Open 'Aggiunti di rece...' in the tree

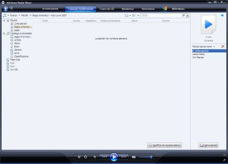(23, 37)
